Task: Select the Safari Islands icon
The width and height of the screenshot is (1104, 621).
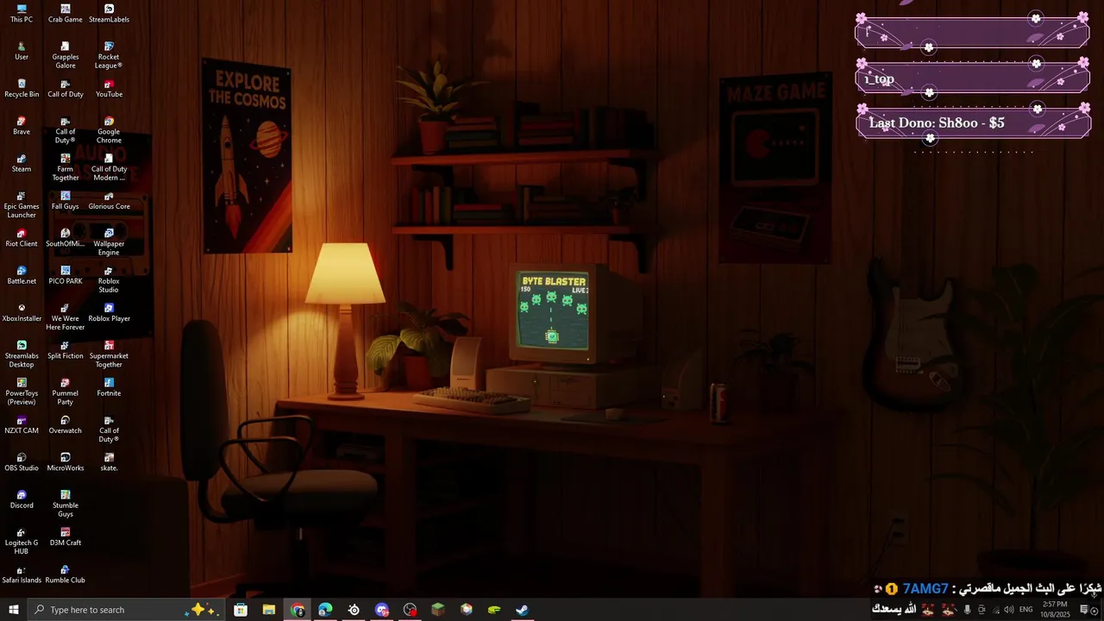Action: pos(22,574)
